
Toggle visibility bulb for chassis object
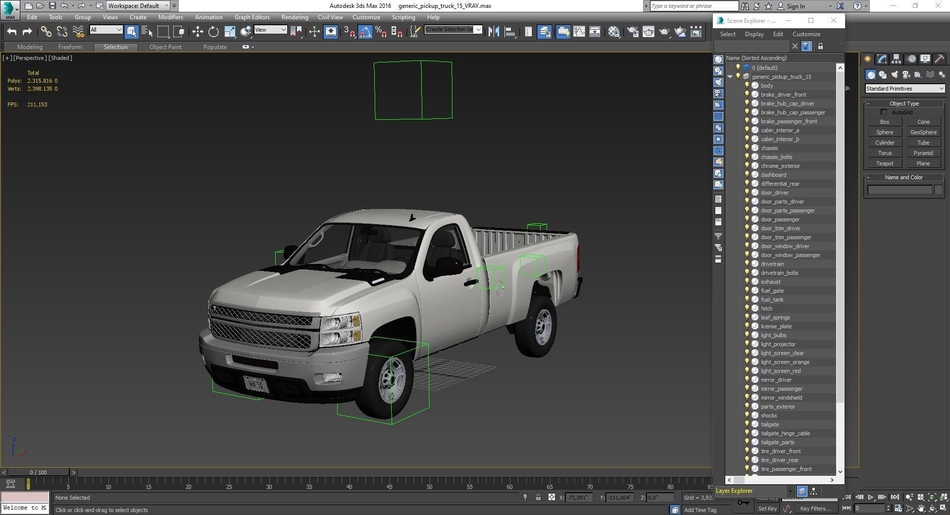pyautogui.click(x=747, y=148)
